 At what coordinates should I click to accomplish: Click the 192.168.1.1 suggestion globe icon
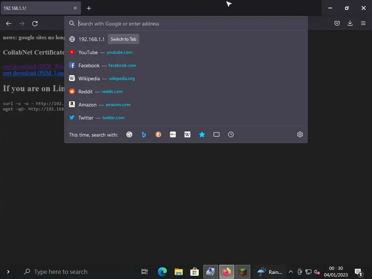pyautogui.click(x=72, y=39)
